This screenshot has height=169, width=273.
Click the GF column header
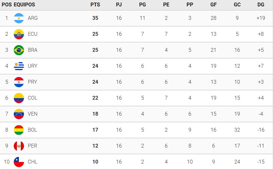(x=214, y=5)
